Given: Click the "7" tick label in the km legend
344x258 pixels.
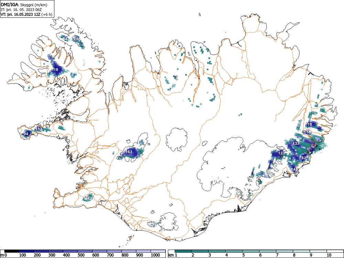Looking at the screenshot, I should (277, 255).
